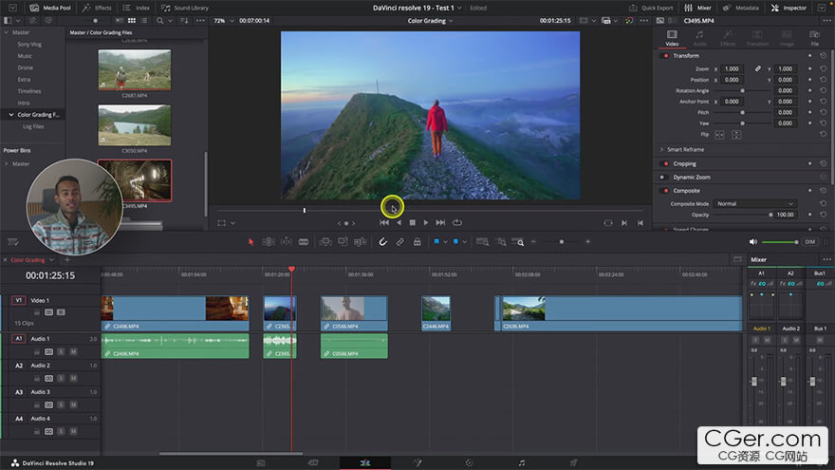Expand the Smart Reframe section
Viewport: 835px width, 470px height.
[x=662, y=150]
